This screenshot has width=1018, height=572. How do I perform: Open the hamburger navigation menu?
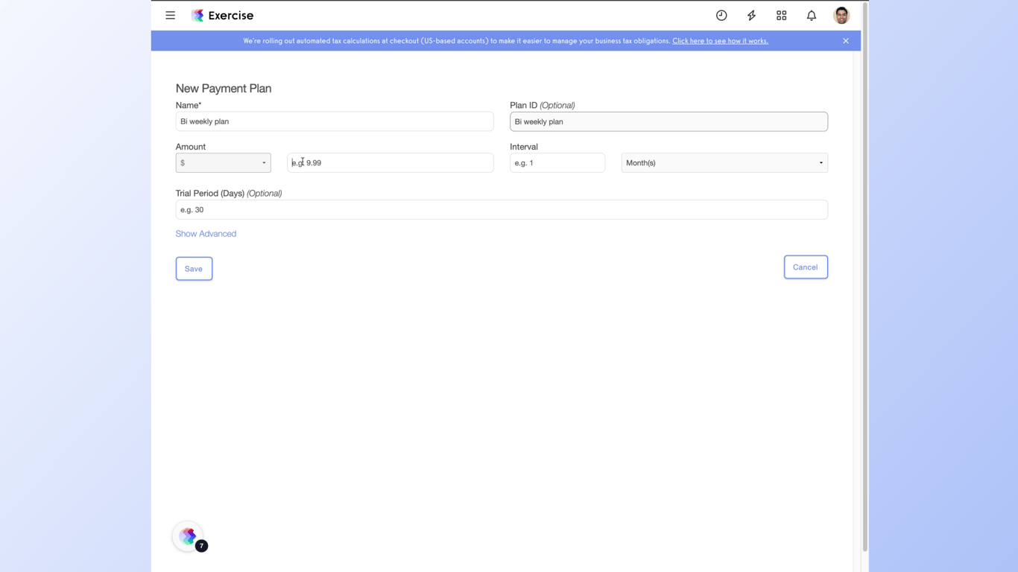[x=170, y=15]
